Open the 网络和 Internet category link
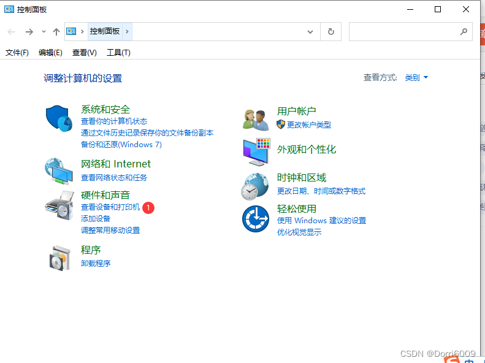Viewport: 485px width, 363px height. (116, 164)
